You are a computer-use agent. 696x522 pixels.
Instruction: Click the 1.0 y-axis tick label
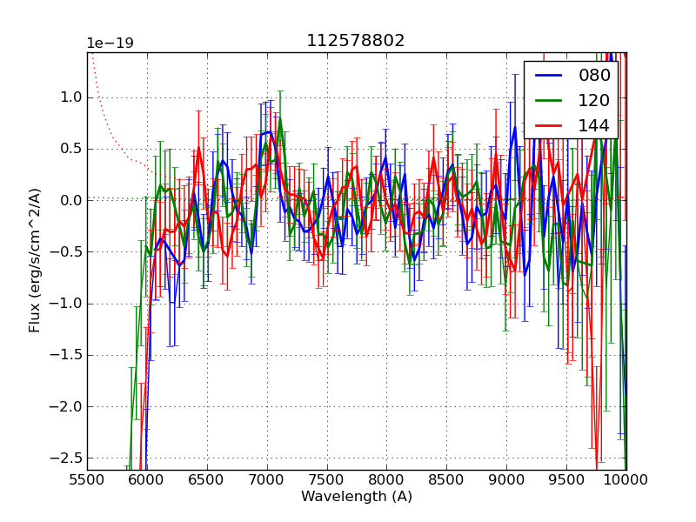click(70, 97)
